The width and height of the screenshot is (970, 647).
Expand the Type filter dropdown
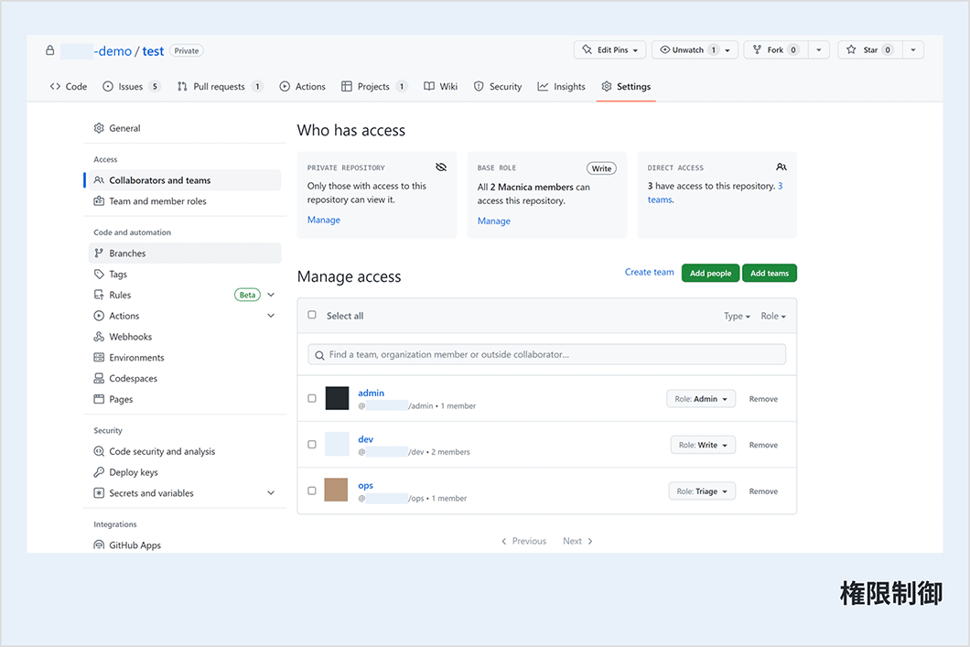click(x=737, y=317)
